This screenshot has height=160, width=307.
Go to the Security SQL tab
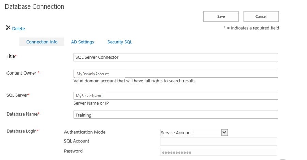click(x=120, y=42)
